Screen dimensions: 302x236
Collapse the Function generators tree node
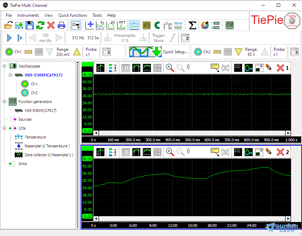click(x=4, y=102)
